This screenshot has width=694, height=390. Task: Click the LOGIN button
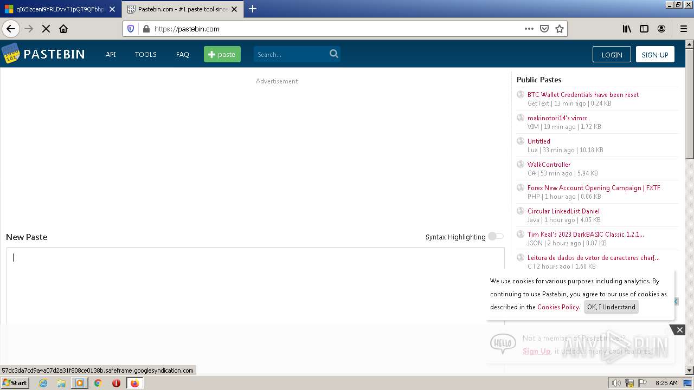(x=612, y=54)
